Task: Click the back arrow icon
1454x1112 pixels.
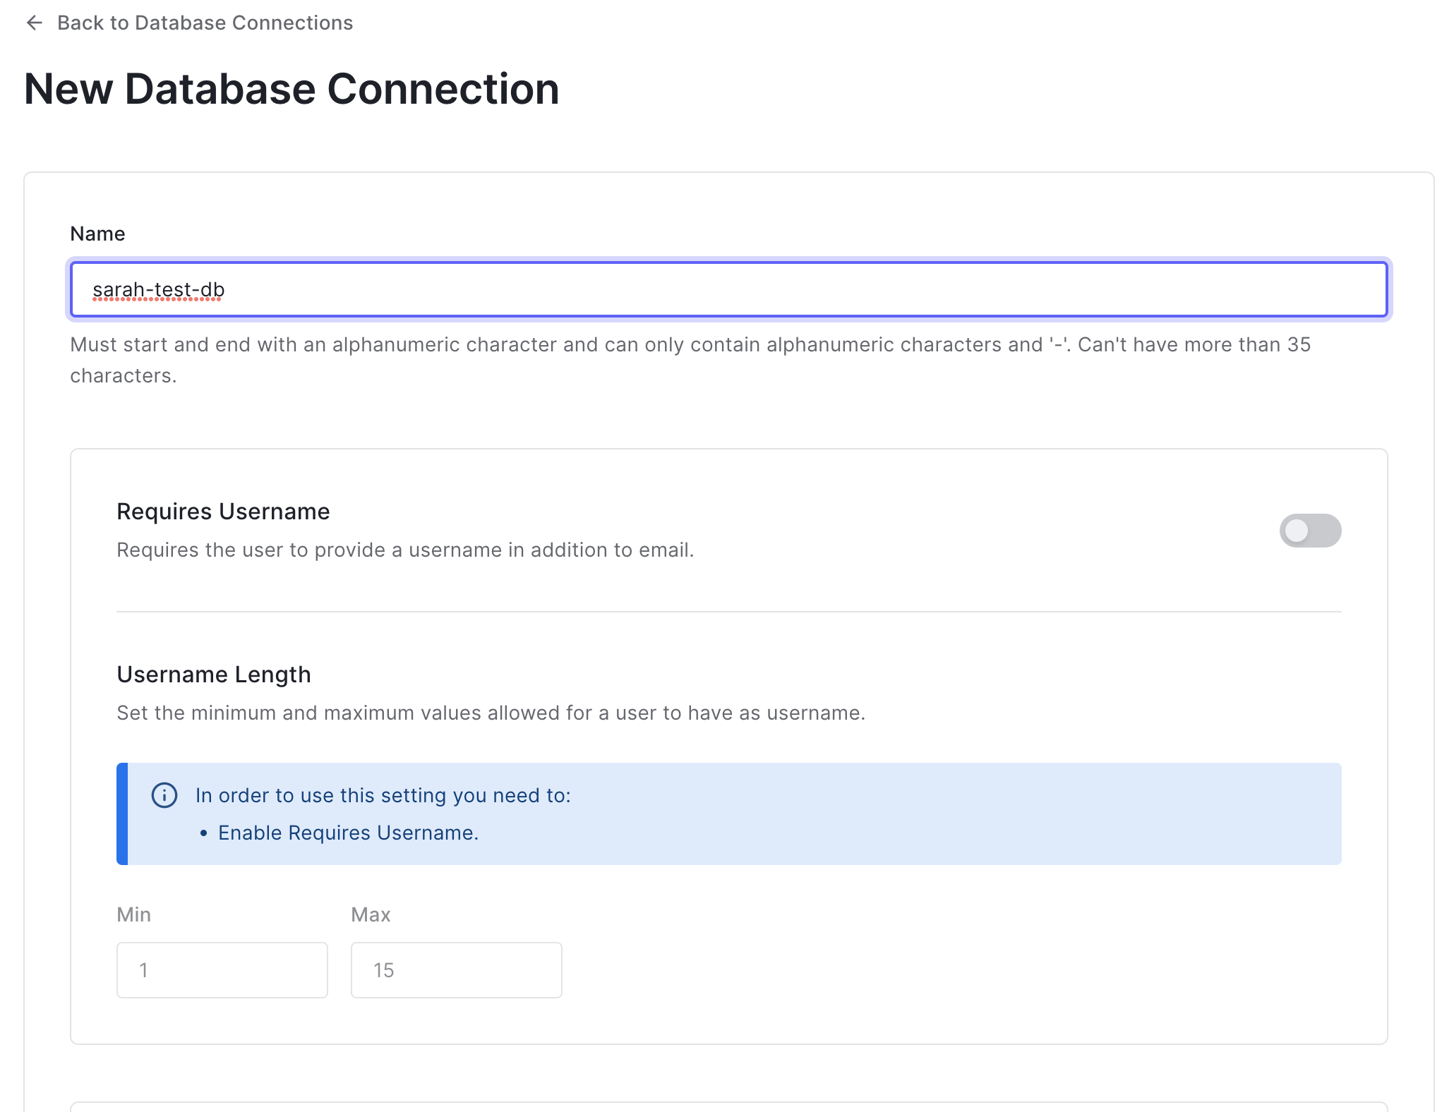Action: point(35,23)
